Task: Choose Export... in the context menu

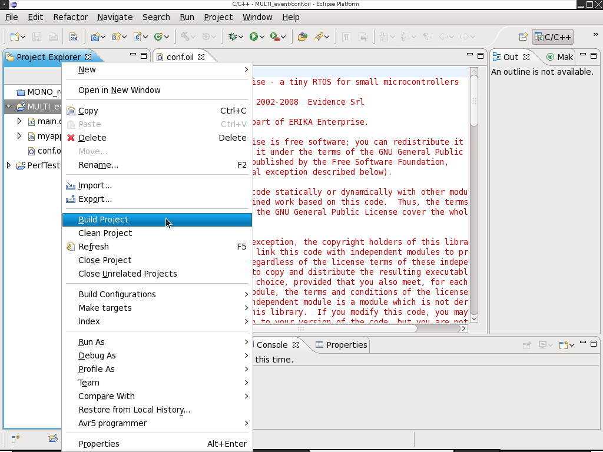Action: click(x=157, y=199)
